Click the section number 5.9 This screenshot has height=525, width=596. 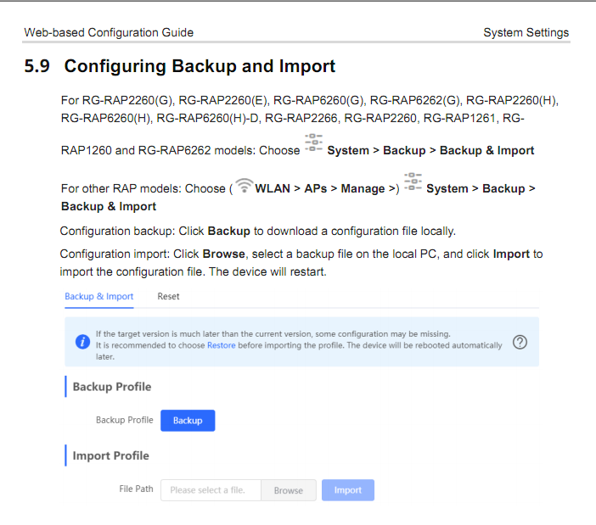[37, 66]
